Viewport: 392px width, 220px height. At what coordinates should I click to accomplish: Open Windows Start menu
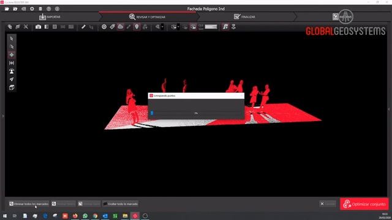(x=5, y=216)
